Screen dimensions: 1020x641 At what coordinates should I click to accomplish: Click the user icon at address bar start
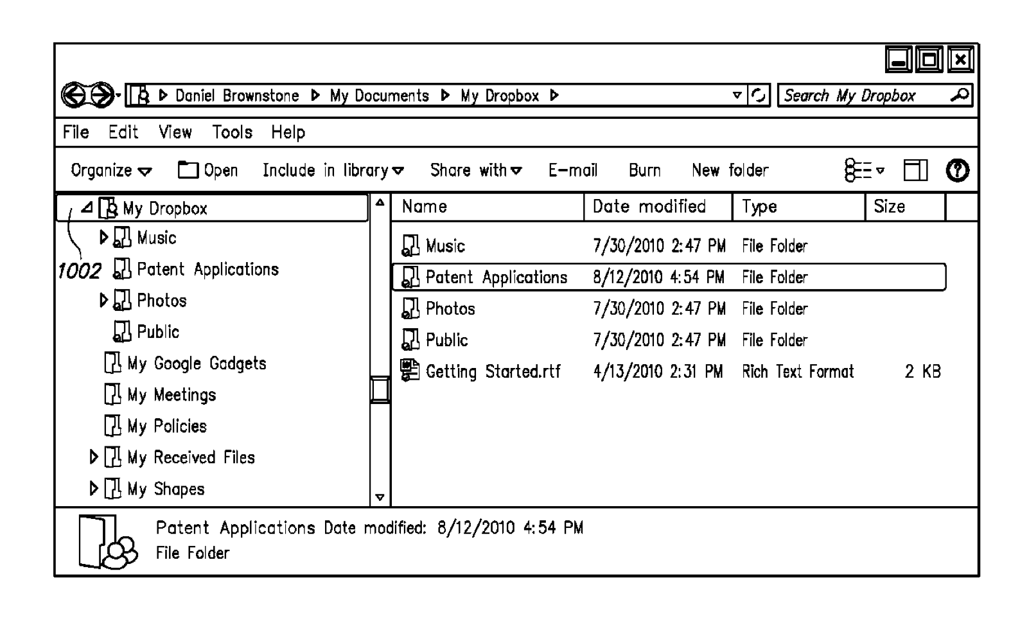pyautogui.click(x=141, y=96)
